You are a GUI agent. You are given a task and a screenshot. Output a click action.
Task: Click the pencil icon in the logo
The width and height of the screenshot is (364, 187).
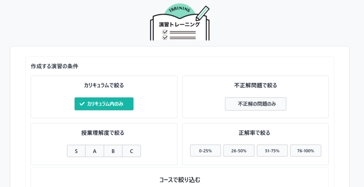(202, 13)
